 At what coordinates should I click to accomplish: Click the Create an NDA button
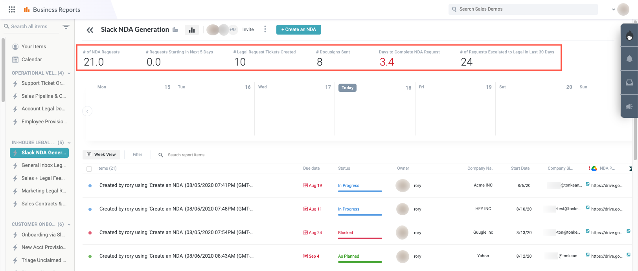click(x=298, y=29)
